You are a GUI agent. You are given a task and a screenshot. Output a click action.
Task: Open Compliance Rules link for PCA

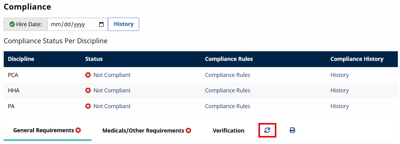pyautogui.click(x=228, y=75)
